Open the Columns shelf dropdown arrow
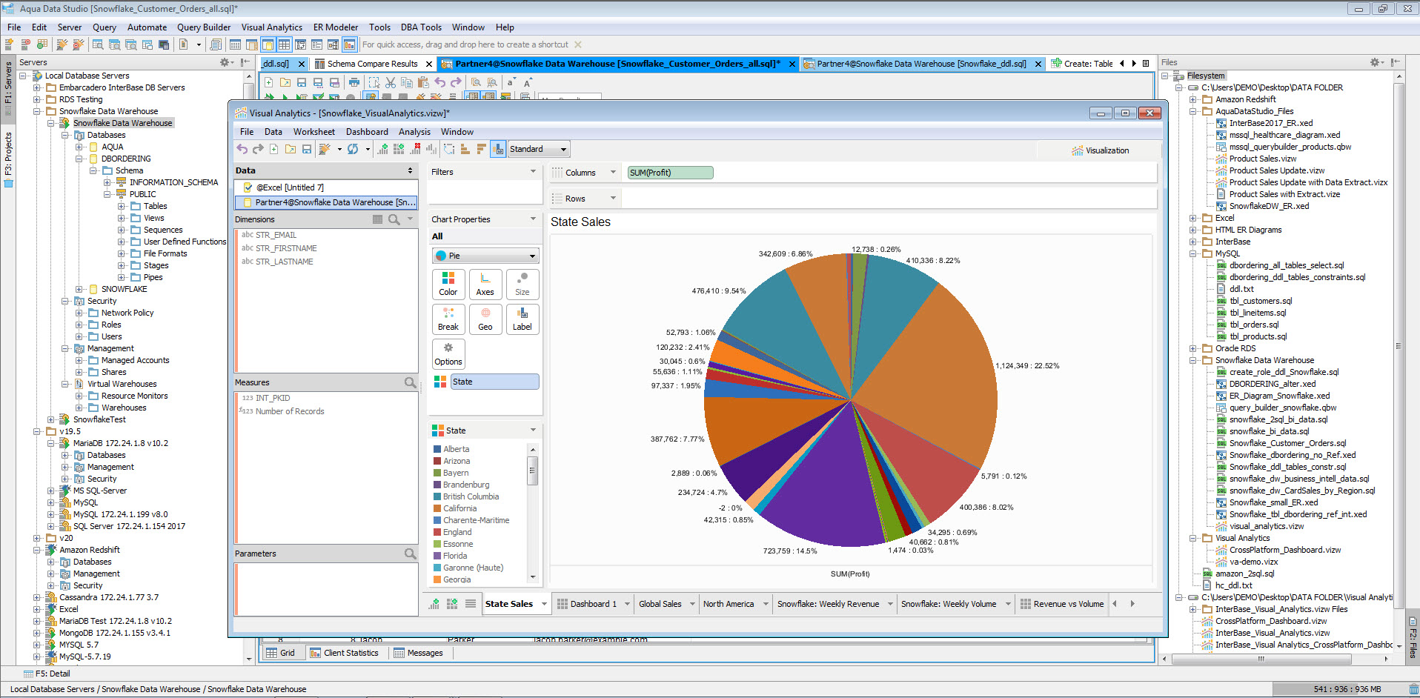The height and width of the screenshot is (698, 1420). (613, 172)
